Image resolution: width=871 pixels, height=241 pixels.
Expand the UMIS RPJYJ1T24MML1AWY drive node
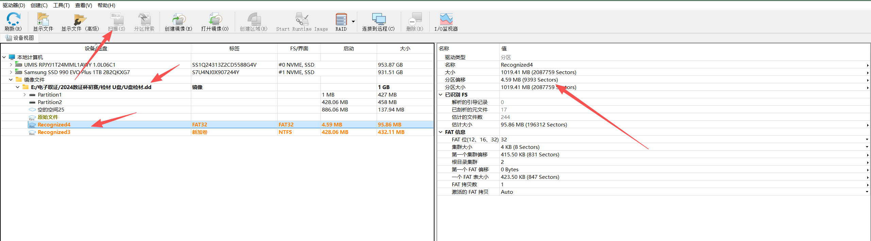(11, 65)
